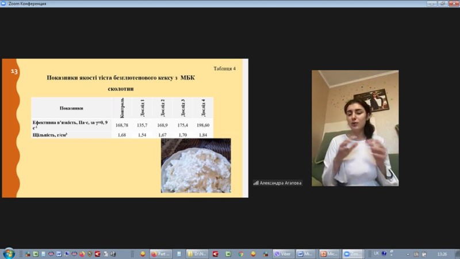This screenshot has width=460, height=259.
Task: Click the Zoom icon in the title bar
Action: pos(3,3)
